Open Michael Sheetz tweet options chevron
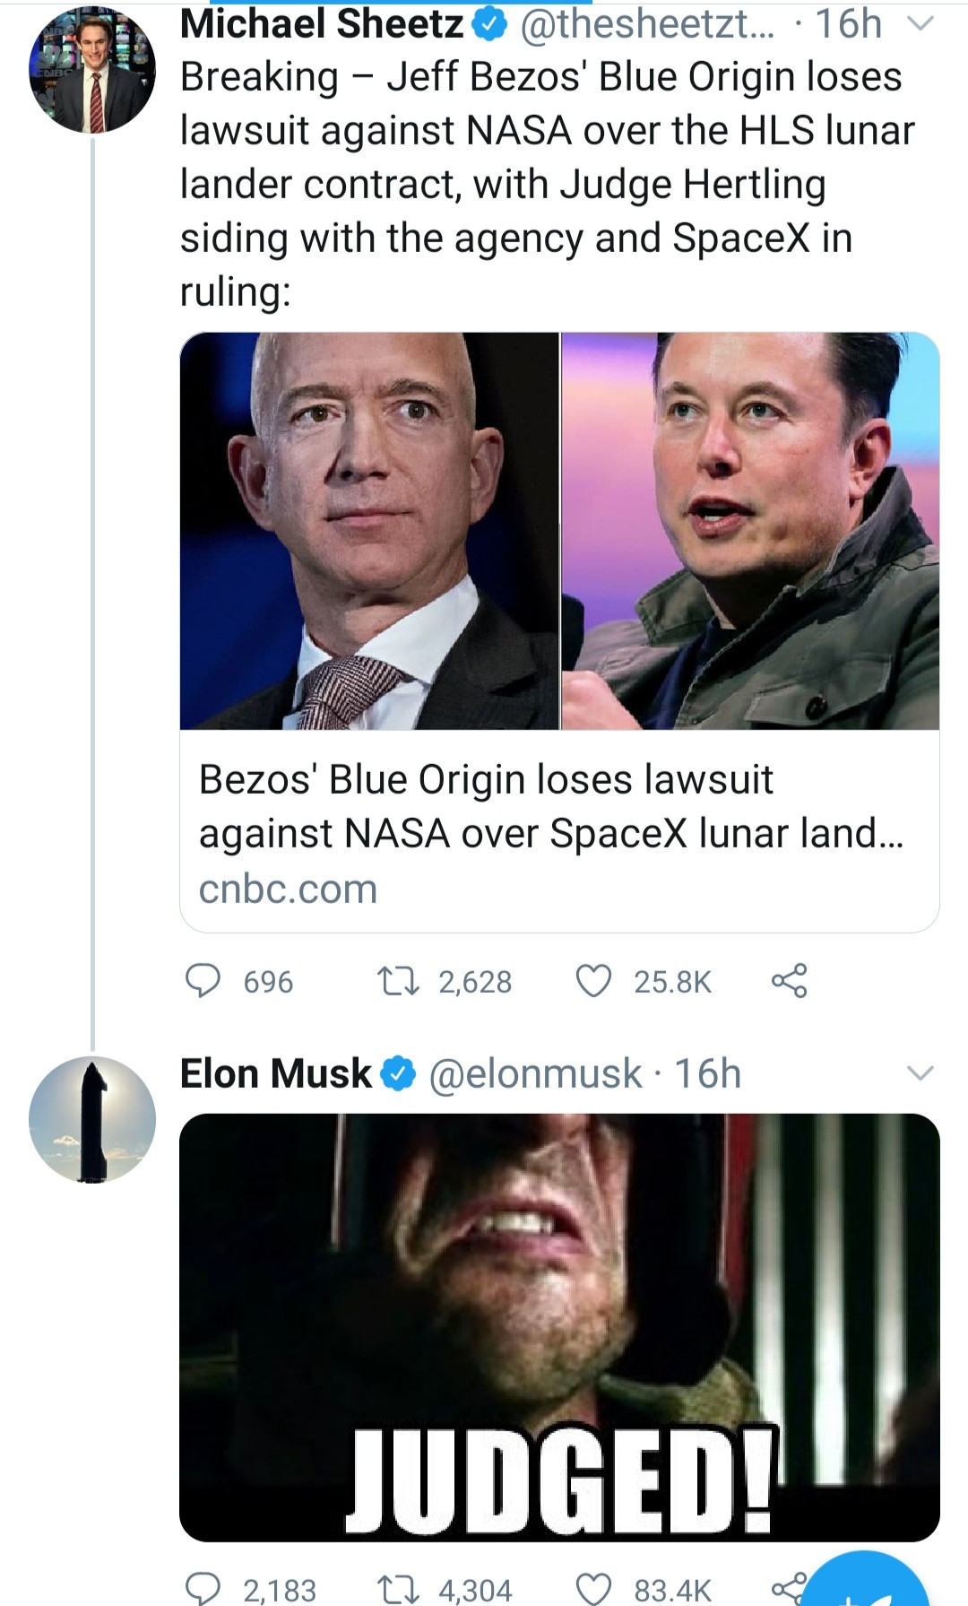Image resolution: width=968 pixels, height=1606 pixels. [920, 24]
